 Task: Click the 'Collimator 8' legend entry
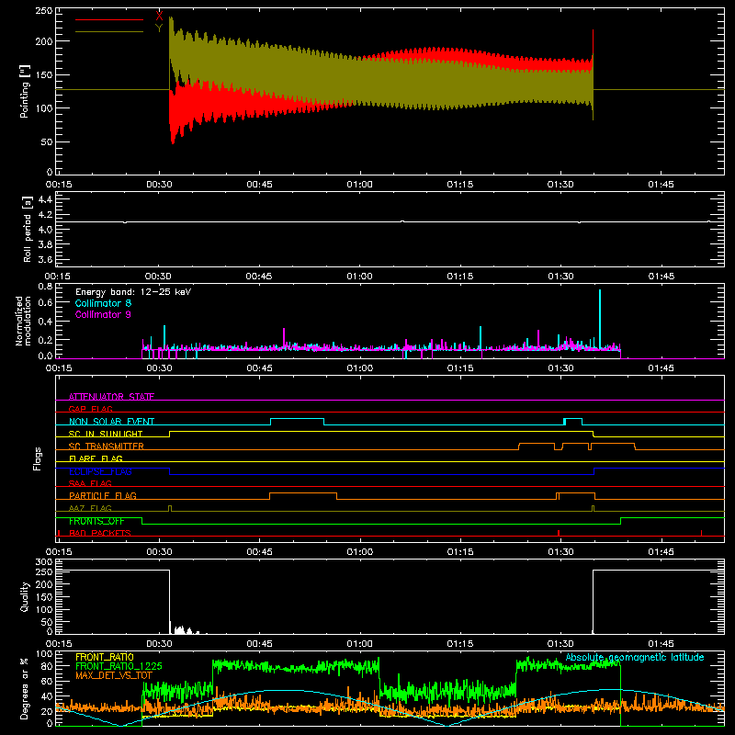pos(103,303)
